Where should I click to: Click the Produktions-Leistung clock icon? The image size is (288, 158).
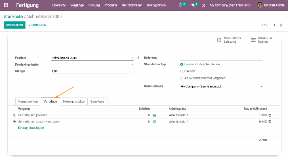pyautogui.click(x=219, y=40)
